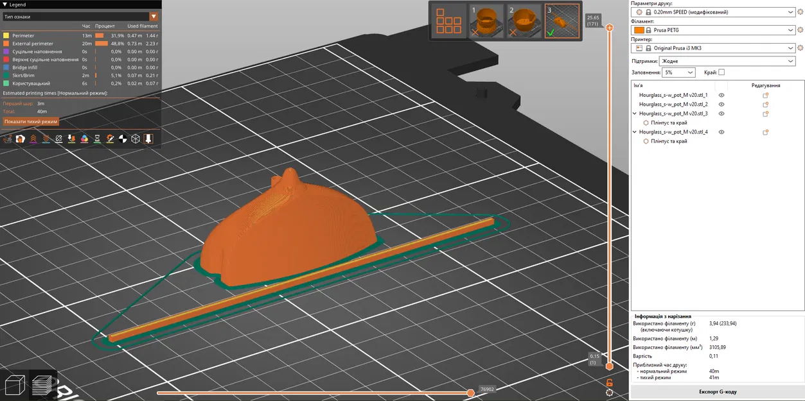Collapse the Legend panel header triangle
The height and width of the screenshot is (401, 805).
[4, 4]
